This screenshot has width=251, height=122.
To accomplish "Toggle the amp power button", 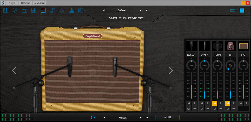I will coord(93,117).
